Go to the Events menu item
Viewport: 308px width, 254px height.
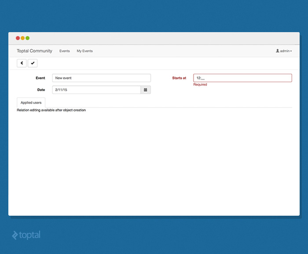pos(65,51)
